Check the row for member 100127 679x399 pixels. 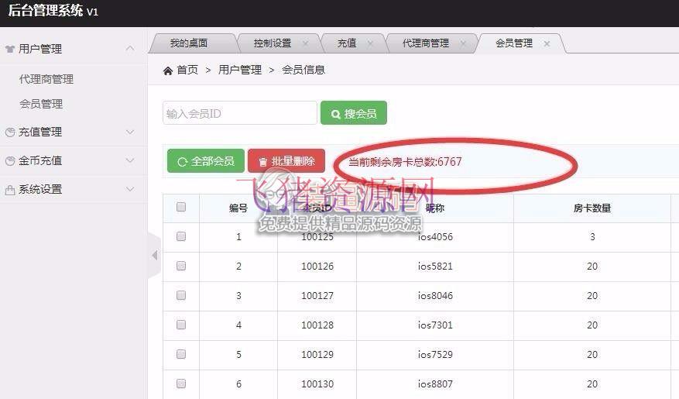pyautogui.click(x=181, y=295)
